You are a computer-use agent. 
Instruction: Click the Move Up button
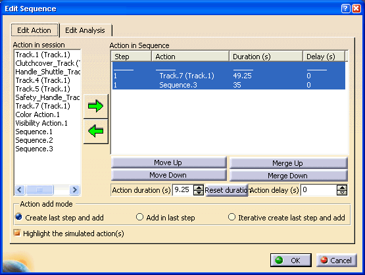168,162
